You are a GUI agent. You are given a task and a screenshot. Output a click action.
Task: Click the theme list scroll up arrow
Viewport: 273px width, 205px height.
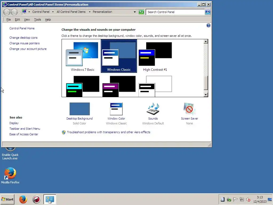206,41
